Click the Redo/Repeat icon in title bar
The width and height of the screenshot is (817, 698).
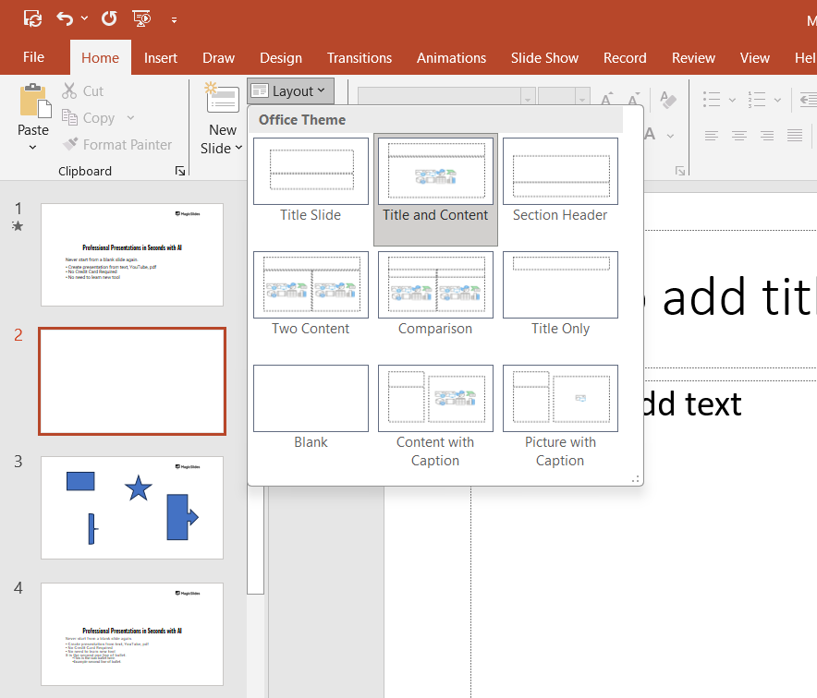pyautogui.click(x=109, y=18)
